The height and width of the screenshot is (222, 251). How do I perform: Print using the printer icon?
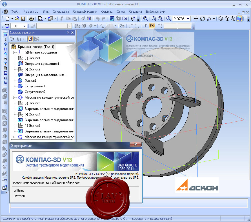click(x=32, y=19)
